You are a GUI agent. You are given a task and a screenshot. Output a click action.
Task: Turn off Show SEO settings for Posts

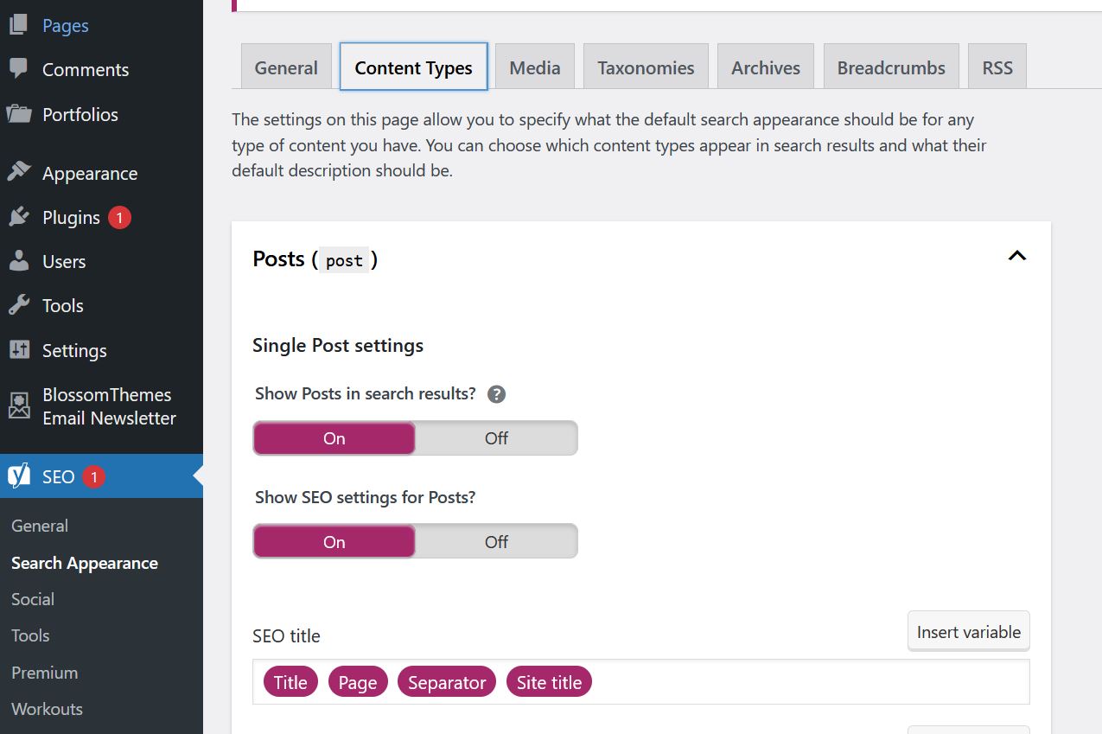point(496,542)
